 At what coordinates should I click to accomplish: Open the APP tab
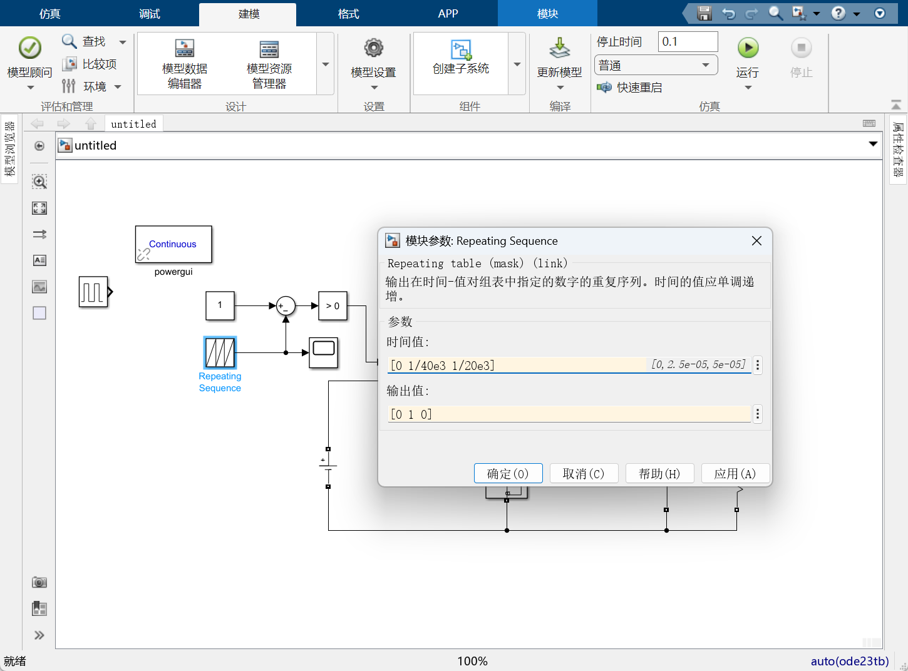coord(448,14)
